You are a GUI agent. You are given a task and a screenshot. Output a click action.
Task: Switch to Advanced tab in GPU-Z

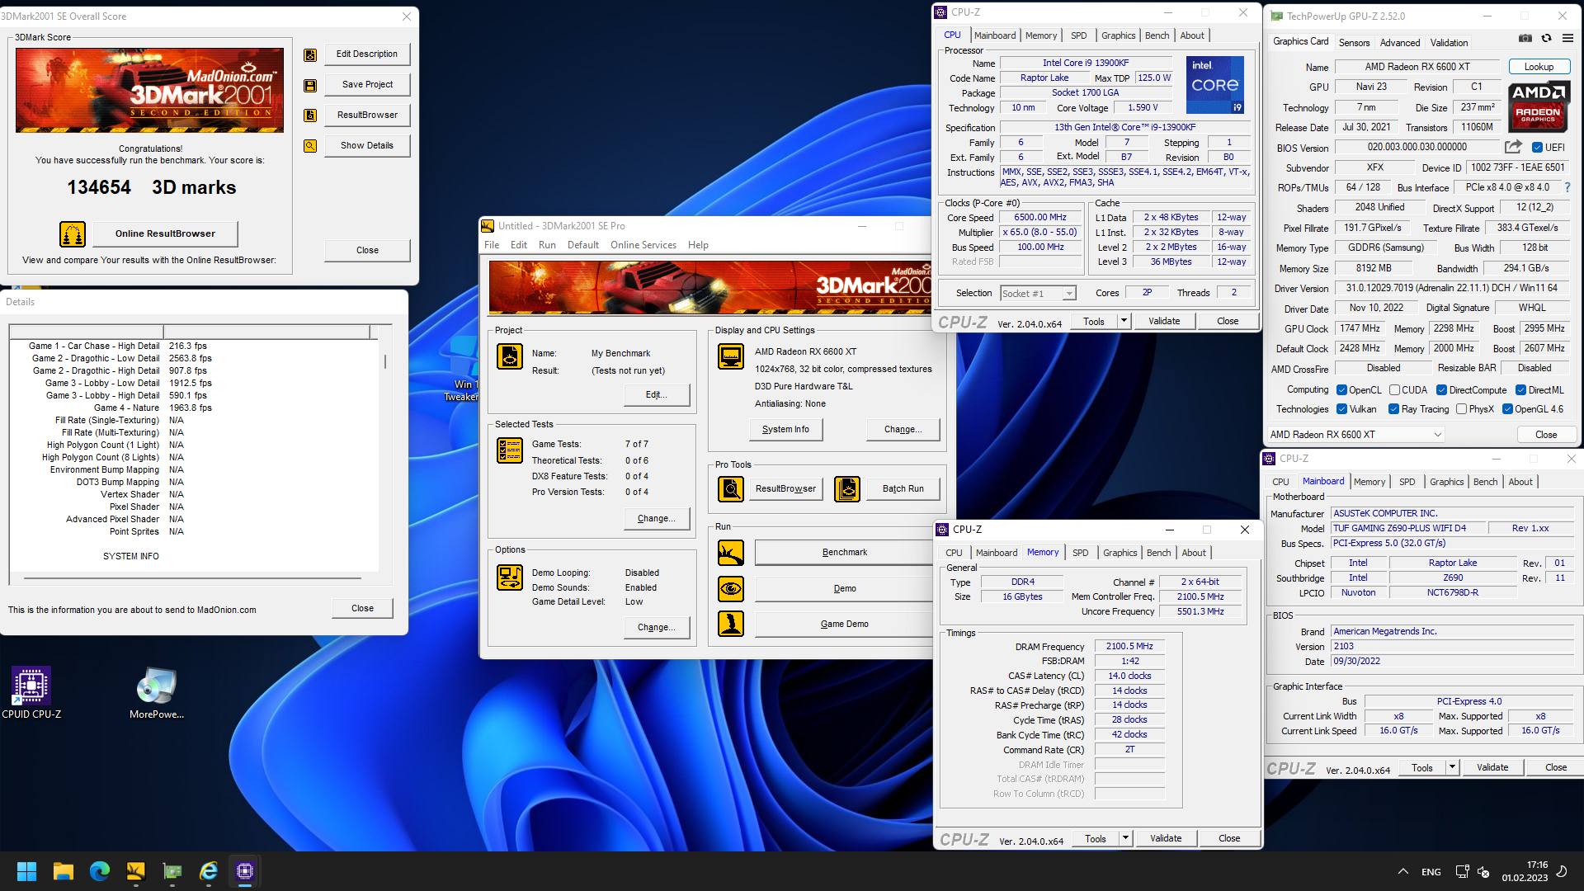(x=1400, y=43)
